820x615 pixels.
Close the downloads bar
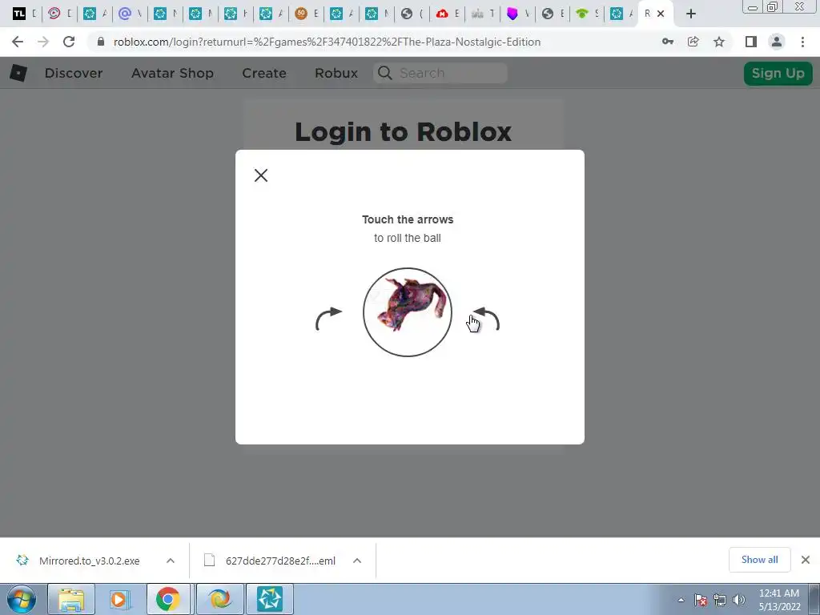[806, 560]
